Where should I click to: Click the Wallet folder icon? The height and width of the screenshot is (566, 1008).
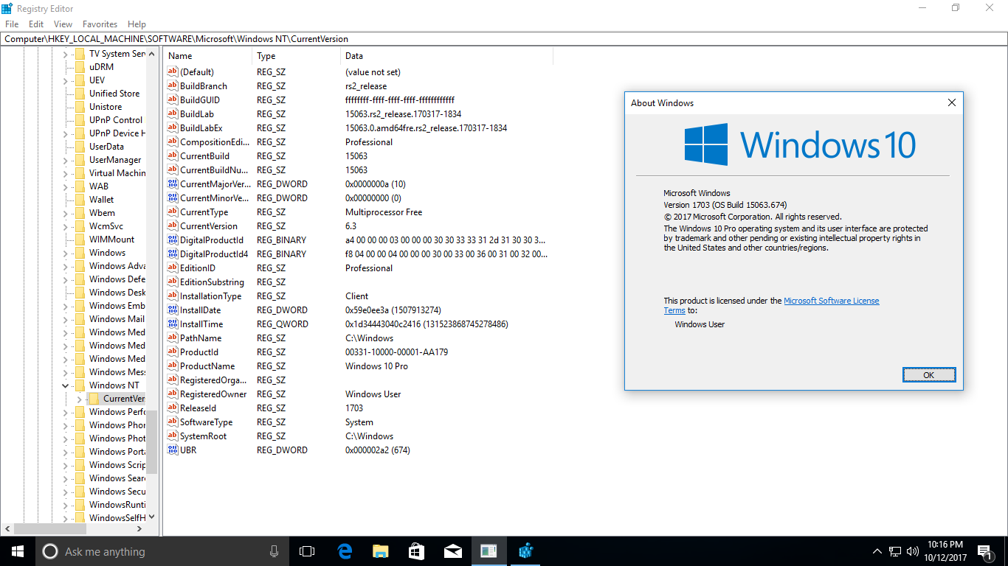pyautogui.click(x=80, y=200)
